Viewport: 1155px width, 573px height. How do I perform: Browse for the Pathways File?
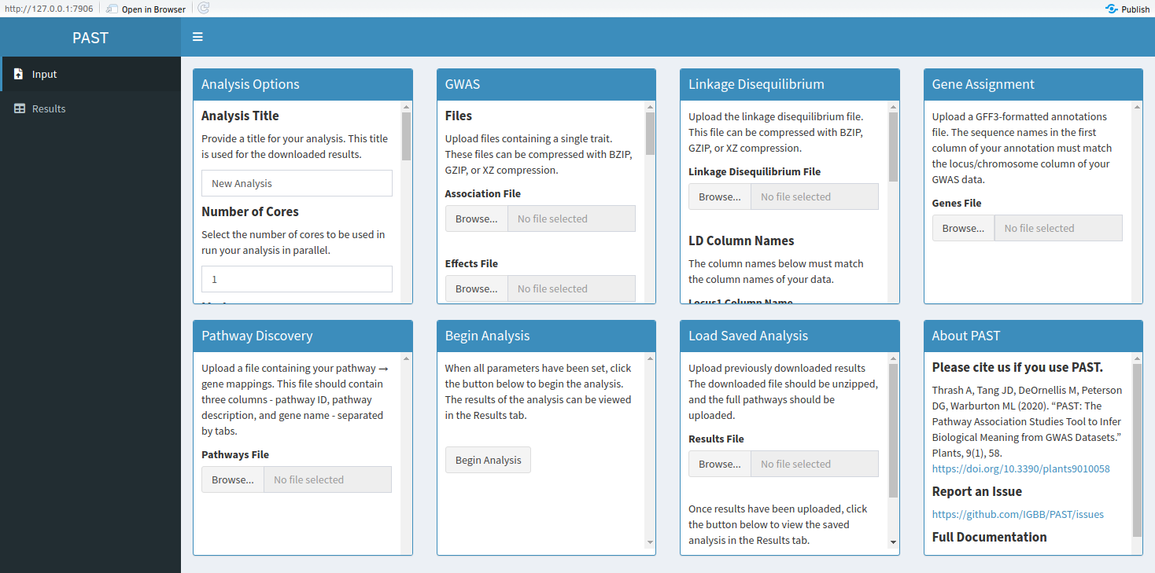tap(233, 479)
